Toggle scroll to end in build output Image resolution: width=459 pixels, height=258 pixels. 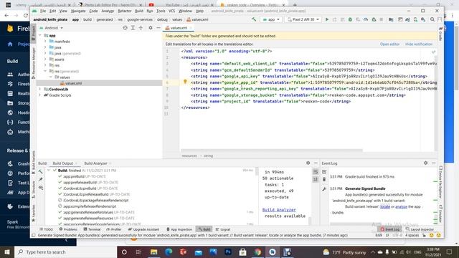coord(316,179)
